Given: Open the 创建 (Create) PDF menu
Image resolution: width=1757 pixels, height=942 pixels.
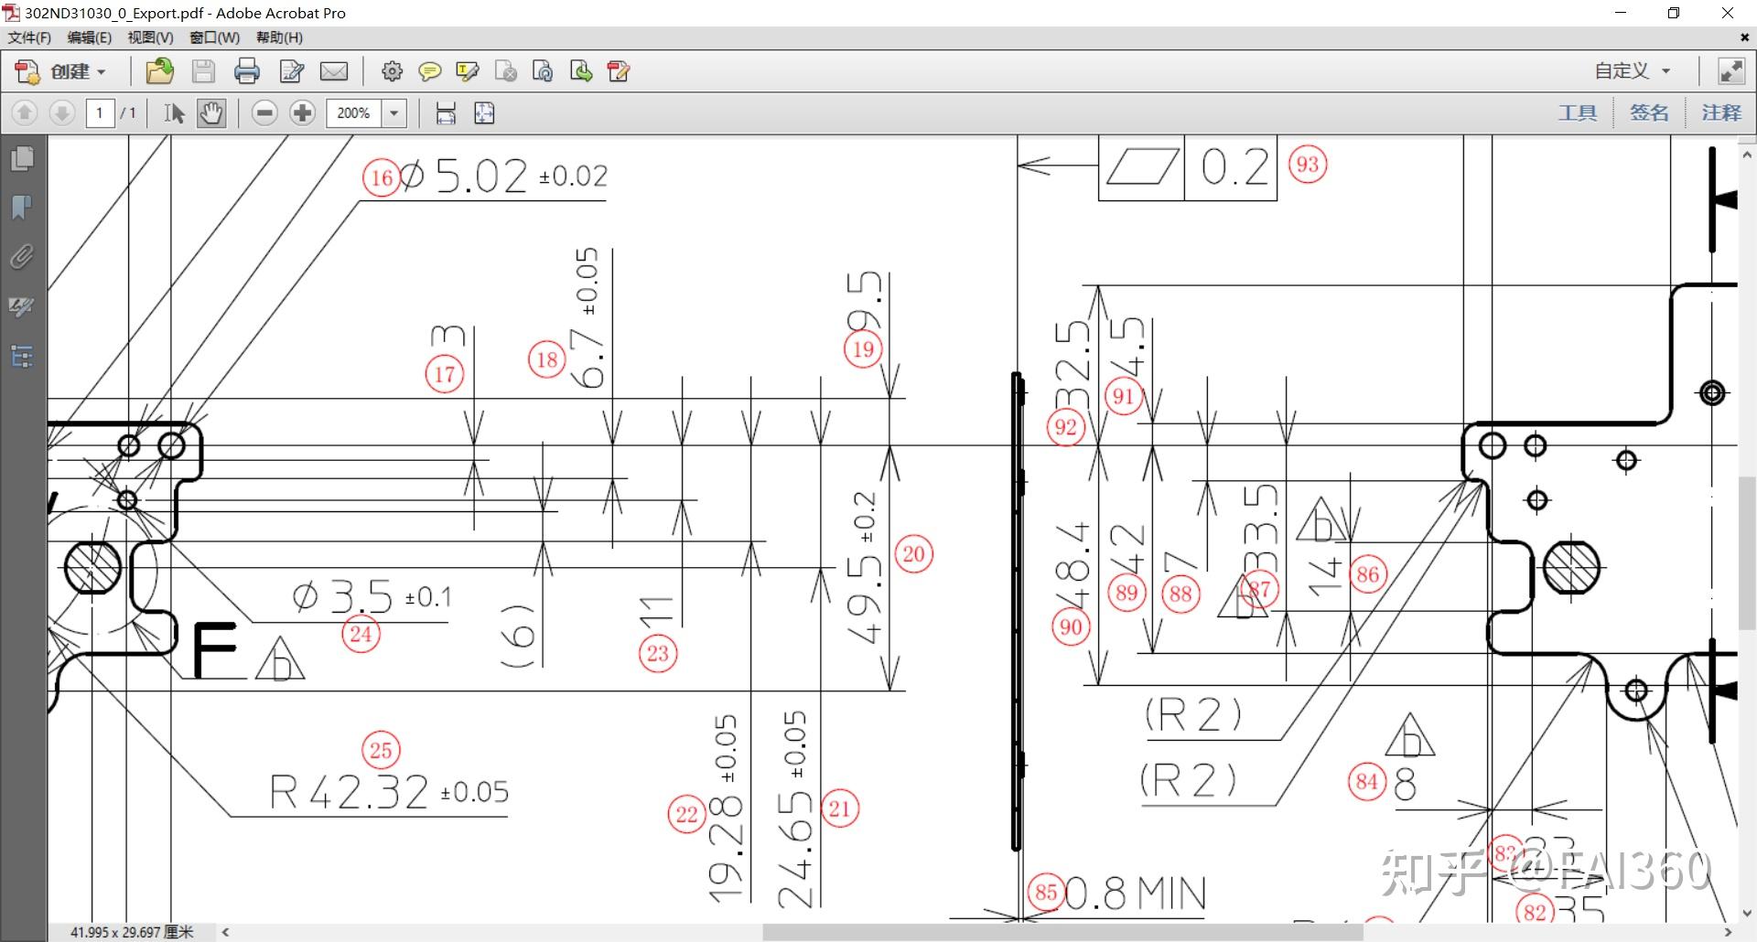Looking at the screenshot, I should 60,71.
